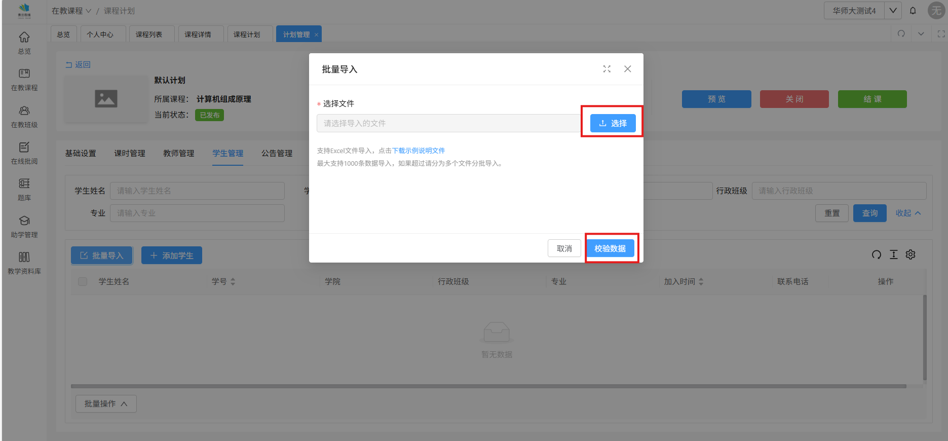Switch to the 课时管理 tab
948x441 pixels.
click(129, 153)
